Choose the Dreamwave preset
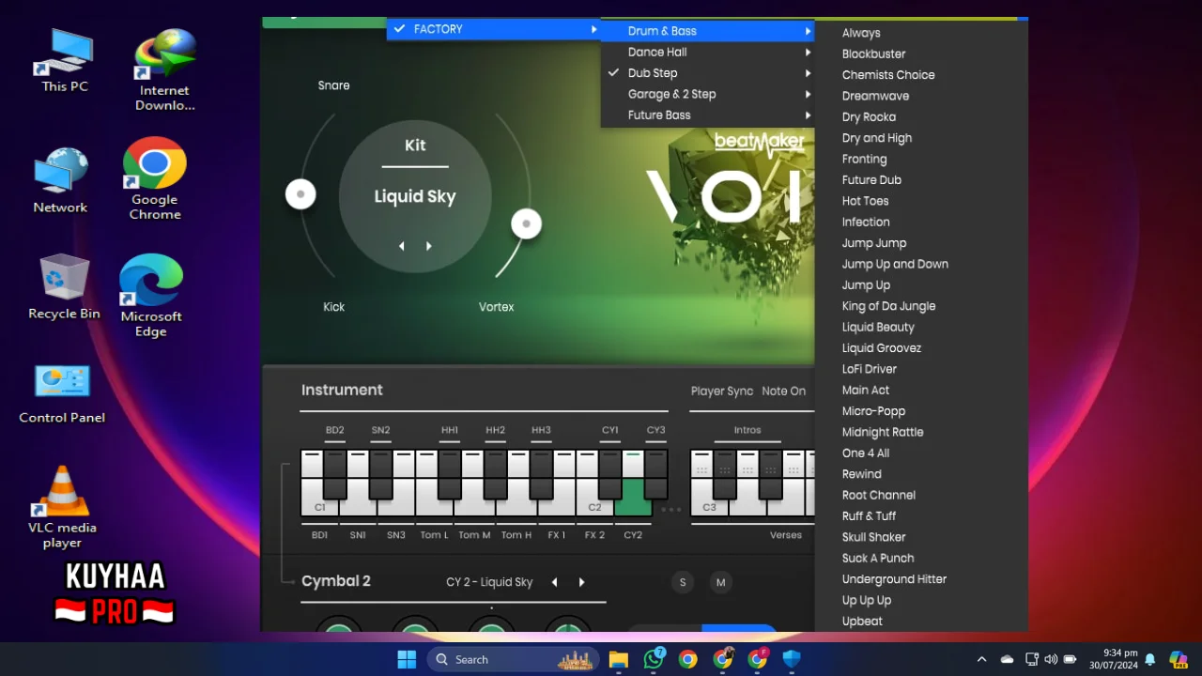The height and width of the screenshot is (676, 1202). pyautogui.click(x=875, y=96)
